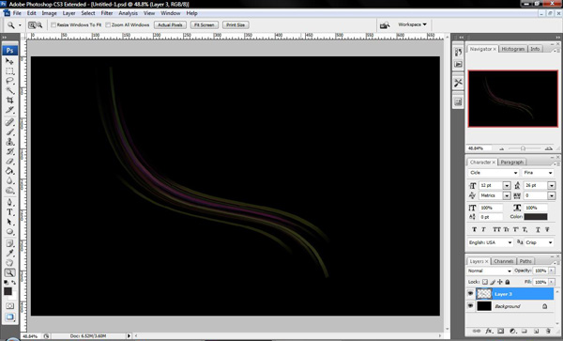Toggle Faux Bold in Character panel
The height and width of the screenshot is (341, 563).
(474, 229)
